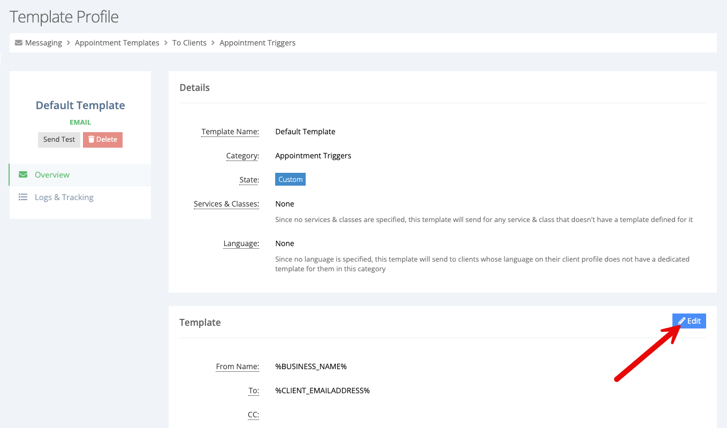Screen dimensions: 727x428
Task: Click the Default Template name value
Action: (x=305, y=132)
